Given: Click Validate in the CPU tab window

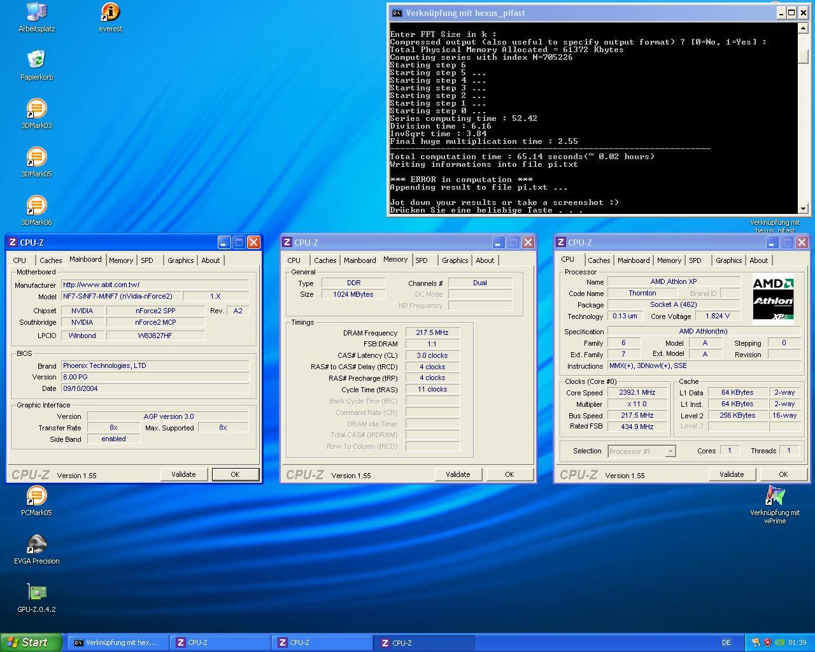Looking at the screenshot, I should pos(732,474).
